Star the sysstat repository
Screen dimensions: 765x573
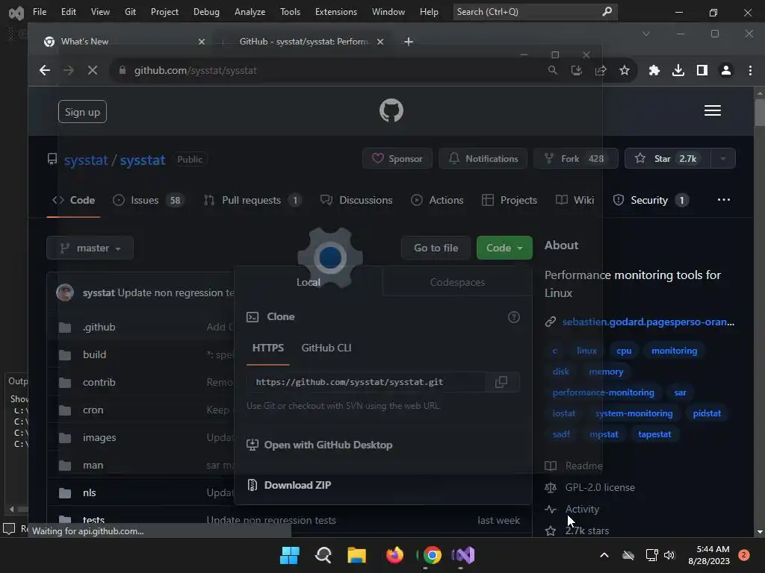[667, 158]
